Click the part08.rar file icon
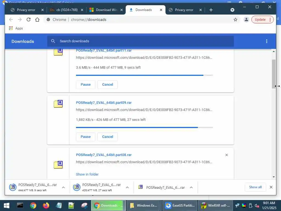 pos(58,165)
